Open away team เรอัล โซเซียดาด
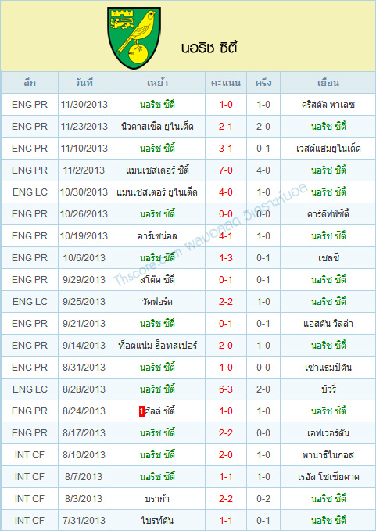Viewport: 376px width, 531px height. [328, 477]
